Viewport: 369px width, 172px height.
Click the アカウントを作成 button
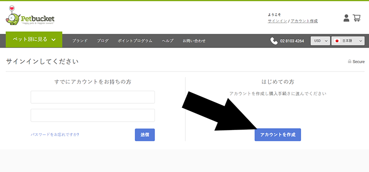point(278,135)
